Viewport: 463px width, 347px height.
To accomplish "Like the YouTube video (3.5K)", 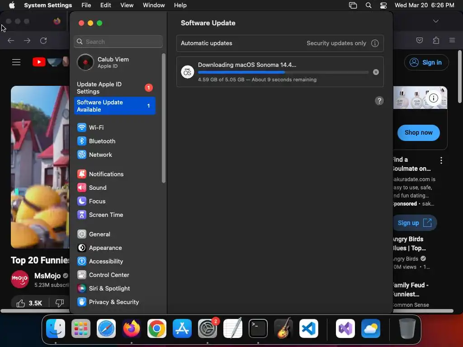I will coord(29,303).
